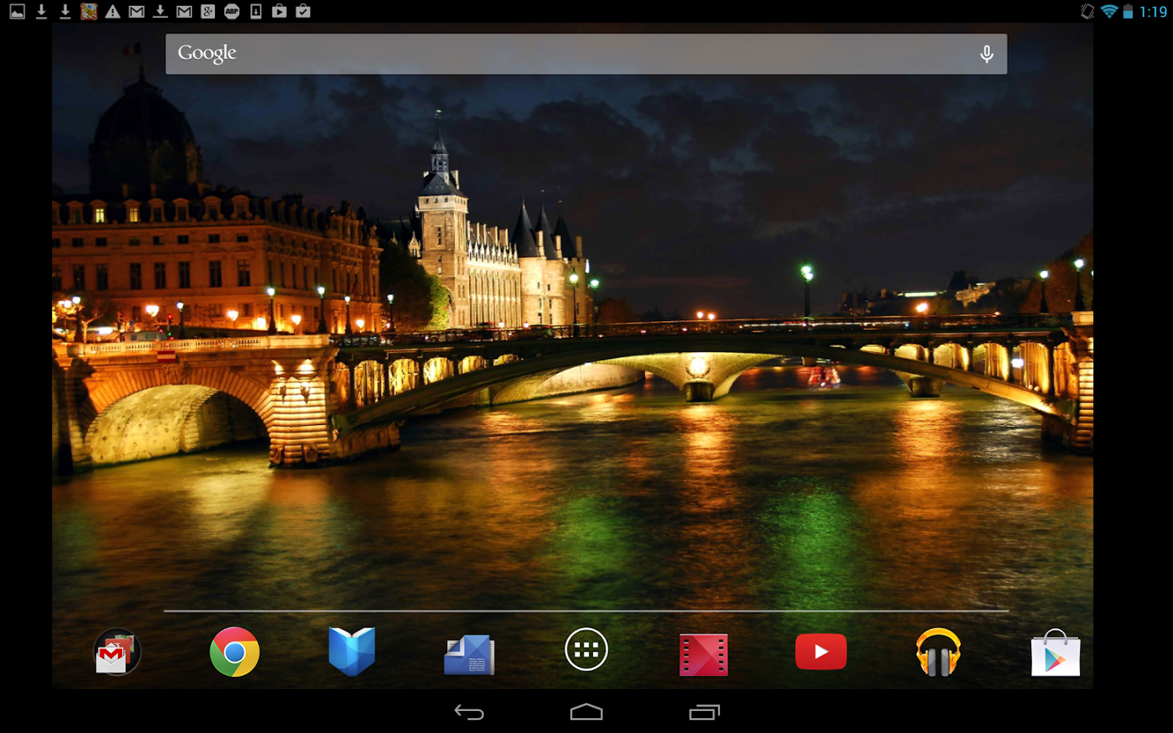
Task: Open the Google+ notification icon
Action: coord(208,11)
